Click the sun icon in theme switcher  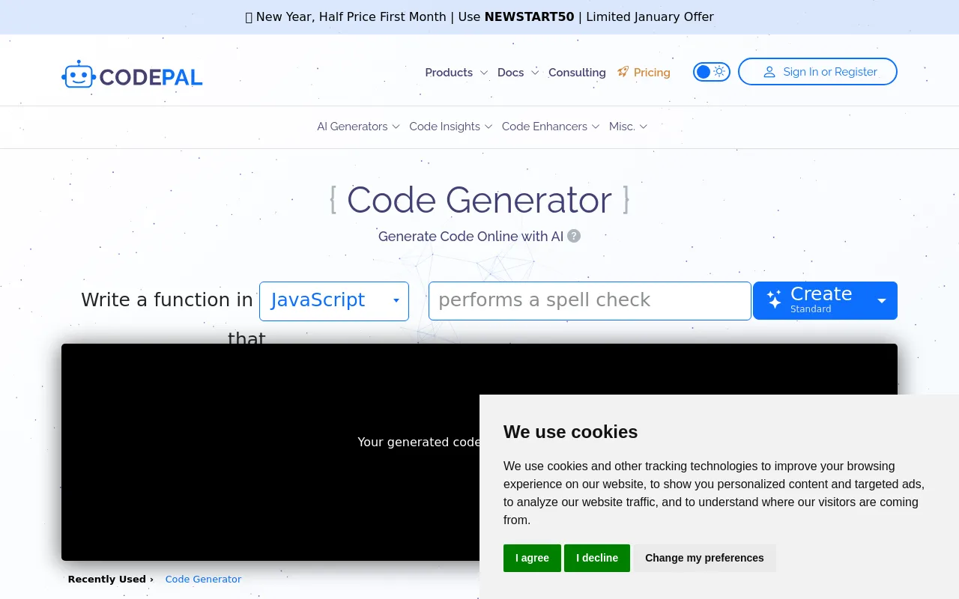(x=719, y=71)
